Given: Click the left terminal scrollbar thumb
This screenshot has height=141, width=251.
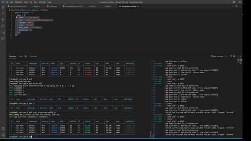Looking at the screenshot, I should pyautogui.click(x=150, y=134).
